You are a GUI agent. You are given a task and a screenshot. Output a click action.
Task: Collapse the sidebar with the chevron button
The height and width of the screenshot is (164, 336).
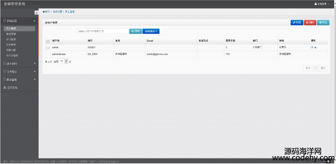pos(36,13)
